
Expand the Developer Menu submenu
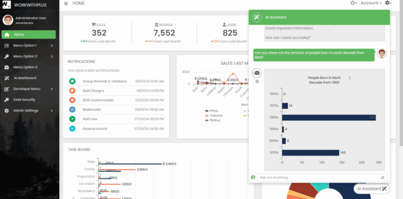coord(28,89)
